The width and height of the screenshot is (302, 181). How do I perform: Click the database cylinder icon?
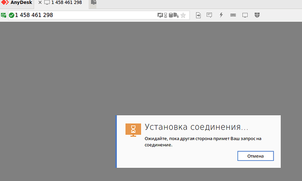click(171, 15)
